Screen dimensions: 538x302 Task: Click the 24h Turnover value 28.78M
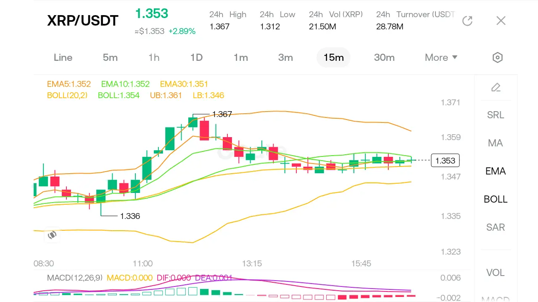[x=390, y=27]
